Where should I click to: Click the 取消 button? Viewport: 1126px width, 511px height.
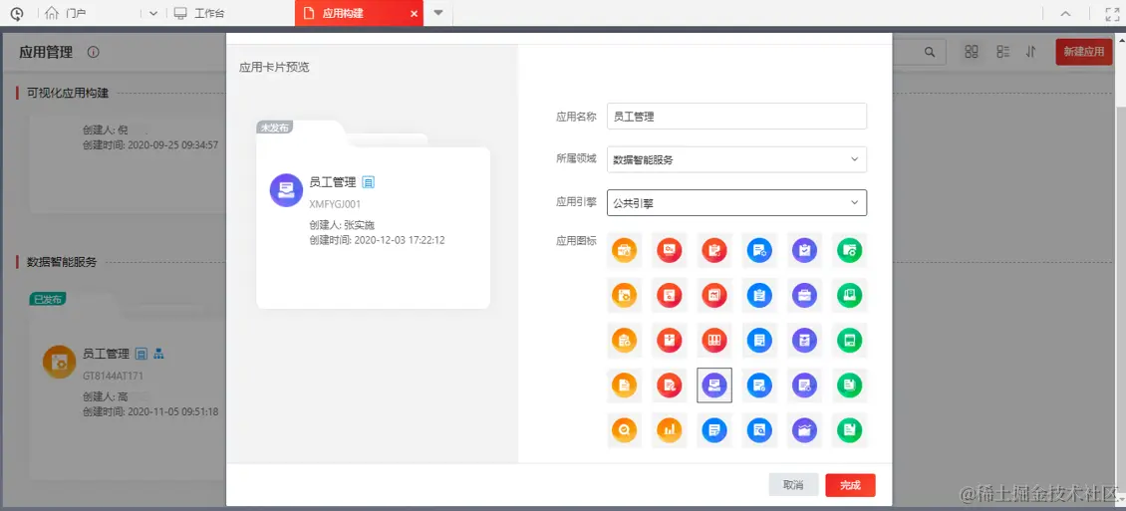coord(793,485)
